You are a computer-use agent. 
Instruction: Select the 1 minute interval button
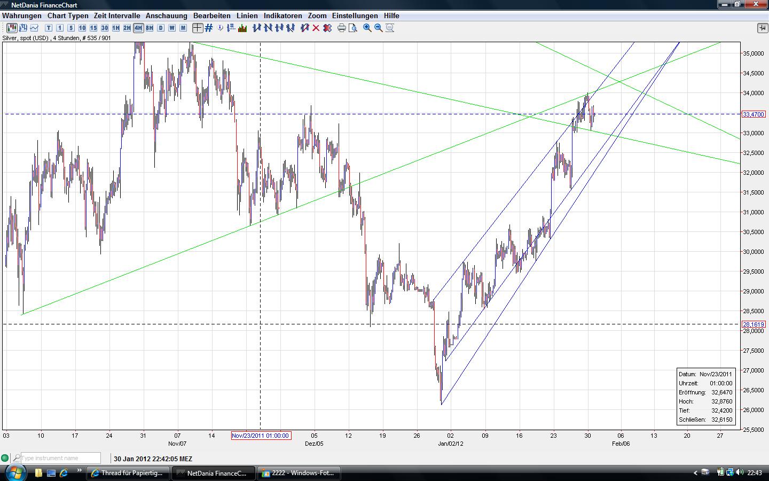point(60,28)
